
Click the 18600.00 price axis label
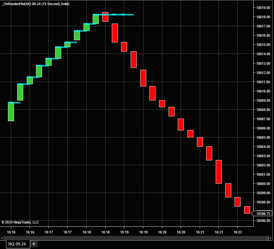pos(263,184)
